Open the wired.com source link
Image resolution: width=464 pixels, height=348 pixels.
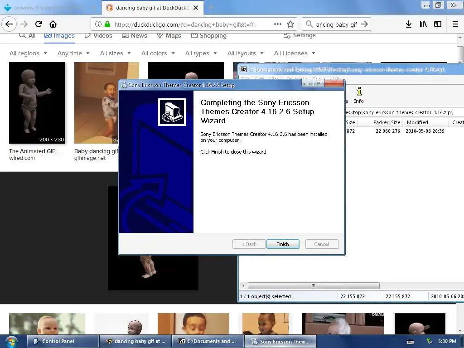coord(22,158)
